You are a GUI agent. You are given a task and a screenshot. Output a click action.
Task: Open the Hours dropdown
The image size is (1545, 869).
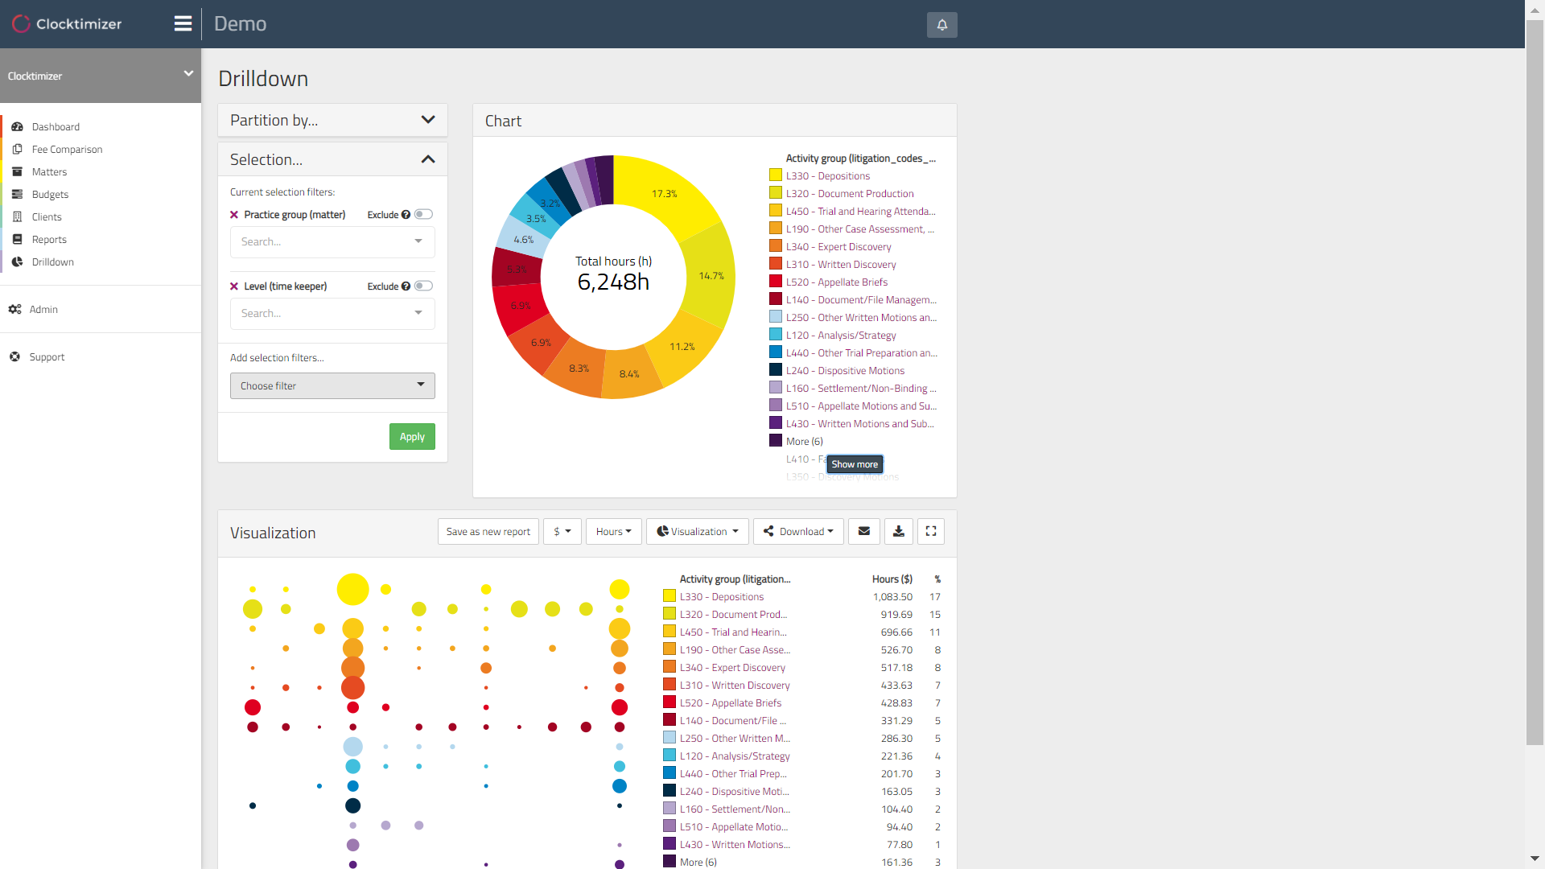[x=613, y=531]
